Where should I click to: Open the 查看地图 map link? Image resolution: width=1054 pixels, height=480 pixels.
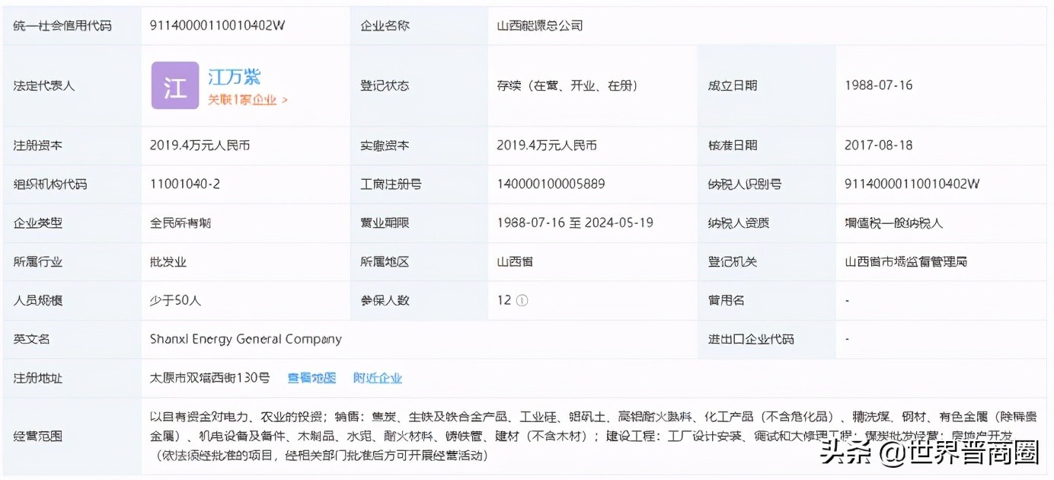coord(311,376)
